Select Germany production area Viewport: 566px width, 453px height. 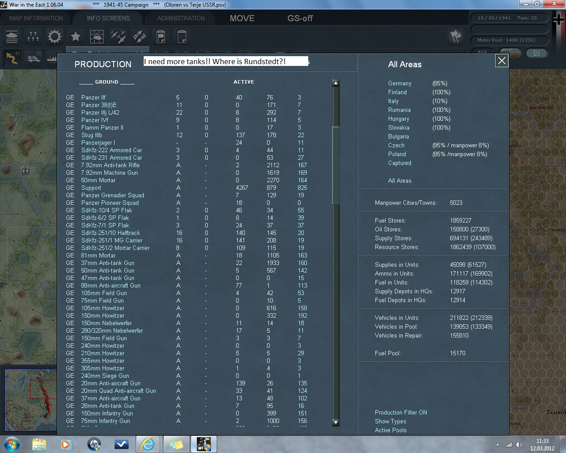point(400,83)
